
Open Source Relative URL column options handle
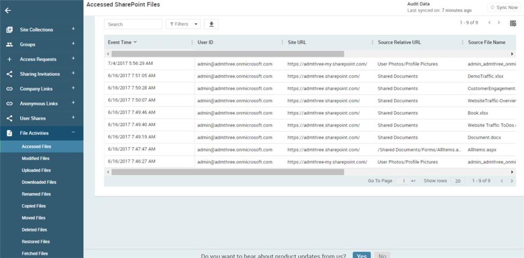tap(463, 42)
